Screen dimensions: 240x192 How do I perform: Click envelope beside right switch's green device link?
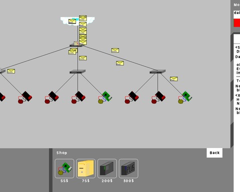(174, 79)
